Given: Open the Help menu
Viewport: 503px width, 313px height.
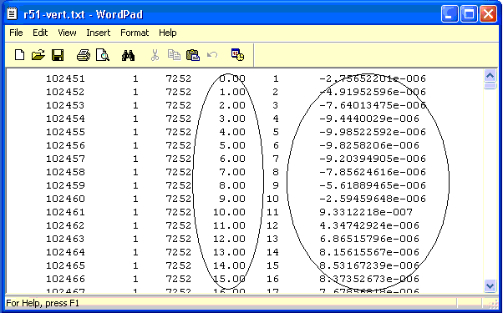Looking at the screenshot, I should click(167, 33).
